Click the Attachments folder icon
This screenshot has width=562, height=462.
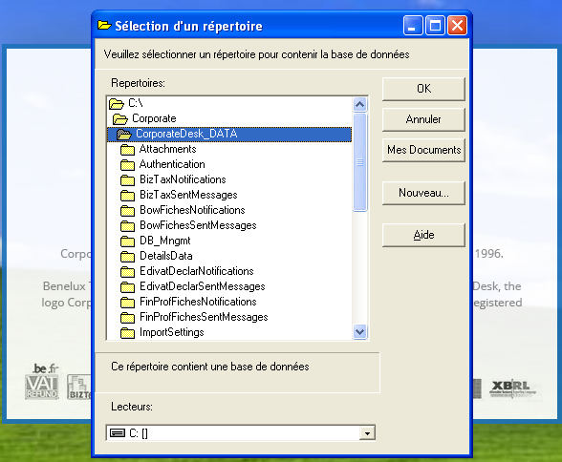[128, 150]
